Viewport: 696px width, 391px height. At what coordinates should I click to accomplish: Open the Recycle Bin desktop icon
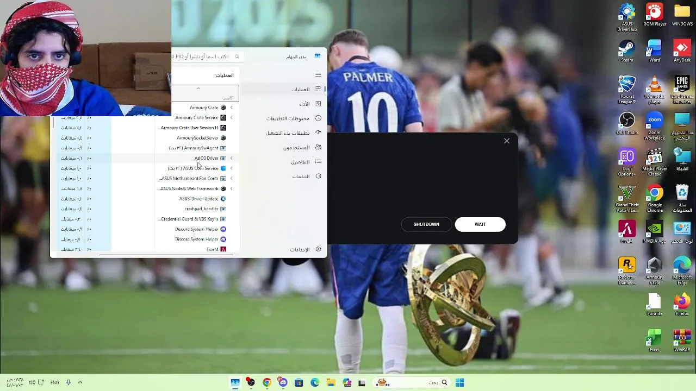pyautogui.click(x=682, y=199)
